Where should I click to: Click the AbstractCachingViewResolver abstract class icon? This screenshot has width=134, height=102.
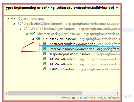click(x=33, y=34)
